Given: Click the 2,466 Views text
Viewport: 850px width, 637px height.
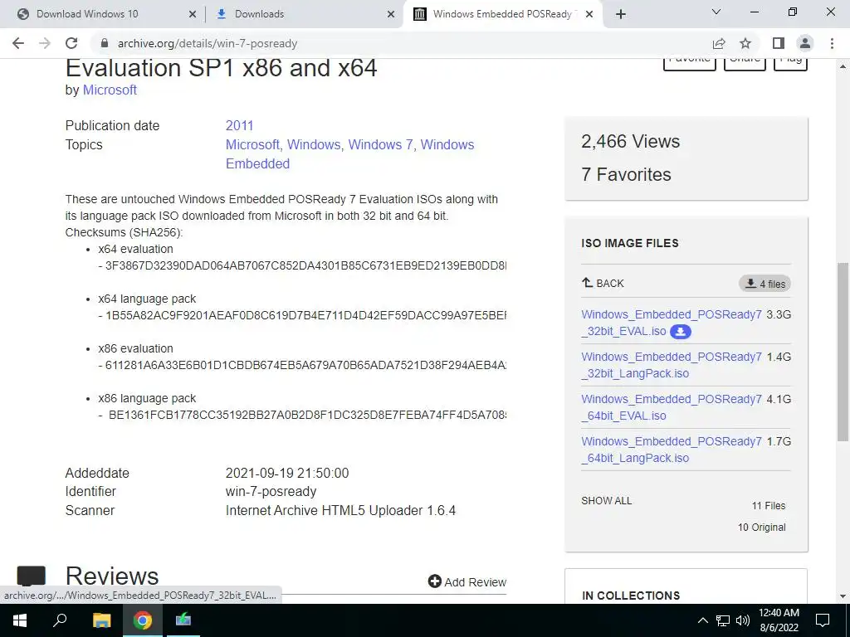Looking at the screenshot, I should click(631, 141).
